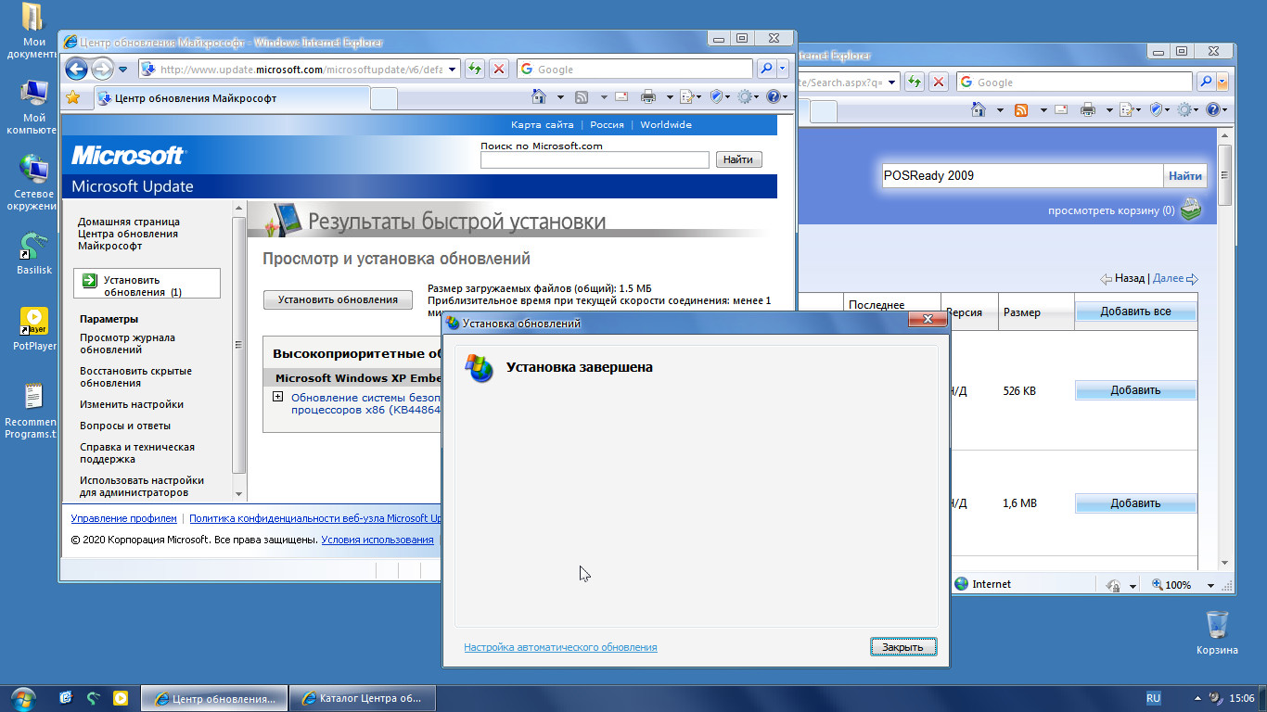Screen dimensions: 1267x712
Task: Open Вопросы и ответы in sidebar
Action: click(125, 426)
